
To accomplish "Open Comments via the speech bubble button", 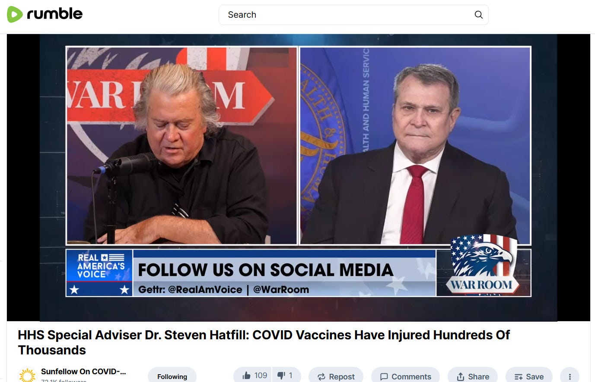I will 405,376.
